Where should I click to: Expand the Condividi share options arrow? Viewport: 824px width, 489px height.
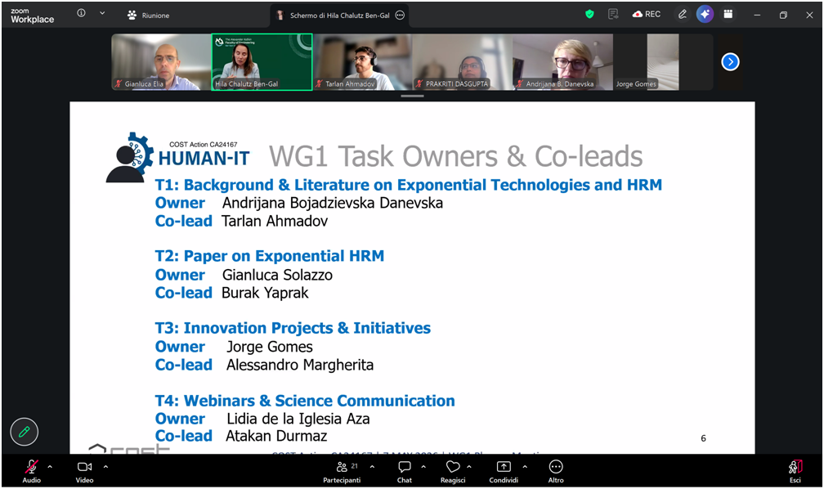pos(525,466)
